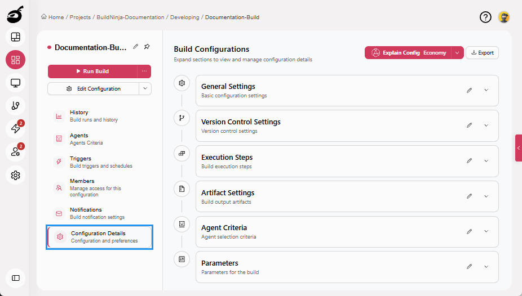Click the help question mark icon
Image resolution: width=522 pixels, height=296 pixels.
click(x=485, y=17)
